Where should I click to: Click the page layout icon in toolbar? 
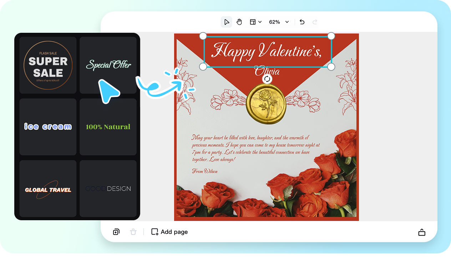pyautogui.click(x=253, y=22)
